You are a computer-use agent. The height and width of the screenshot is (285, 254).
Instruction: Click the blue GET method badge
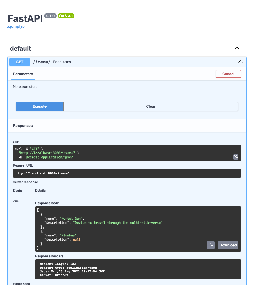[x=20, y=62]
